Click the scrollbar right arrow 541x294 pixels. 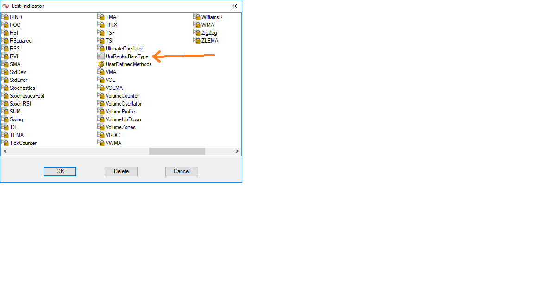coord(237,151)
